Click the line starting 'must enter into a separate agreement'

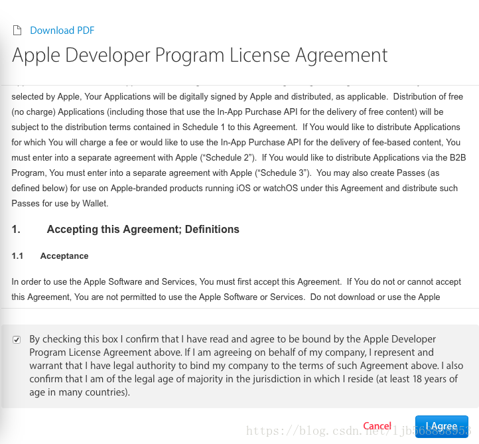(x=239, y=158)
